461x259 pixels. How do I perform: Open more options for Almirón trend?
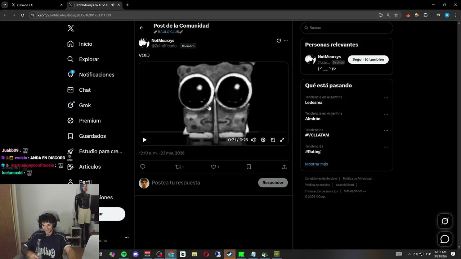pos(386,114)
